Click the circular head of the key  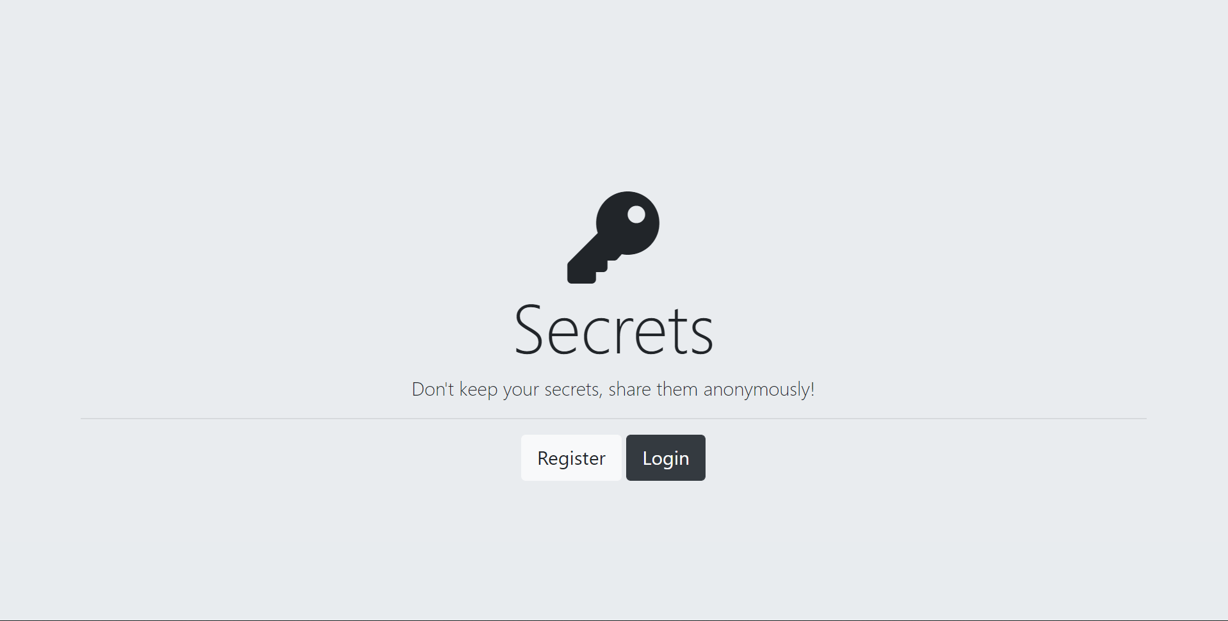[627, 223]
